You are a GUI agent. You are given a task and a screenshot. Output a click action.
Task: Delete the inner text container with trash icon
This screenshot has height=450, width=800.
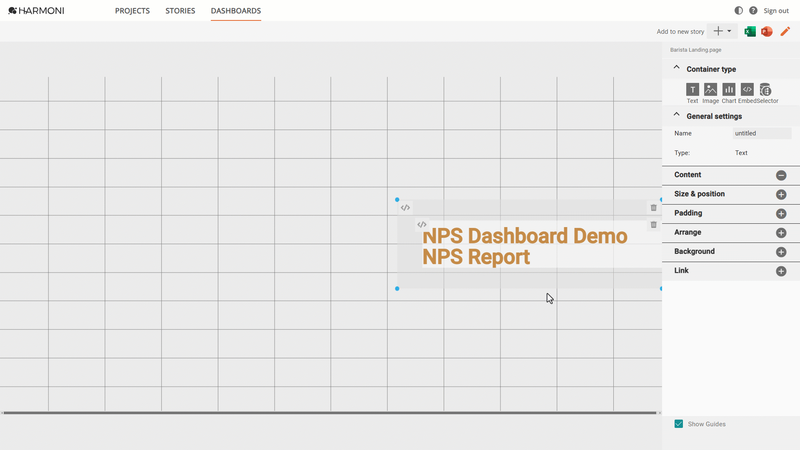653,225
